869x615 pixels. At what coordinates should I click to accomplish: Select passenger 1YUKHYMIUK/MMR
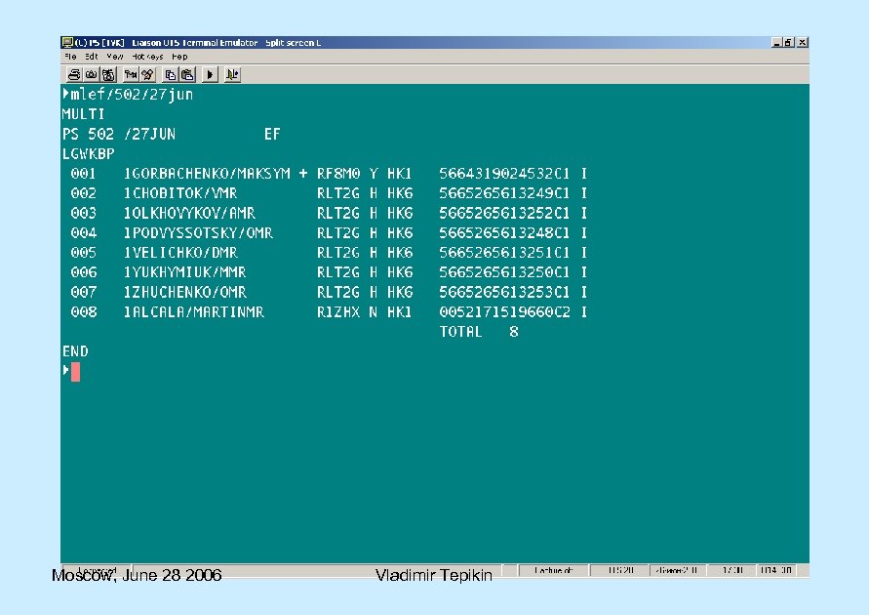184,272
